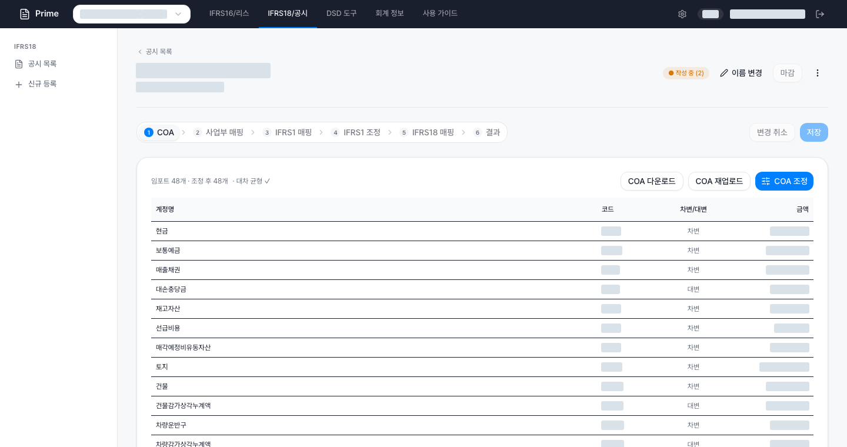This screenshot has width=847, height=447.
Task: Select the IFRS18/공시 tab
Action: [288, 14]
